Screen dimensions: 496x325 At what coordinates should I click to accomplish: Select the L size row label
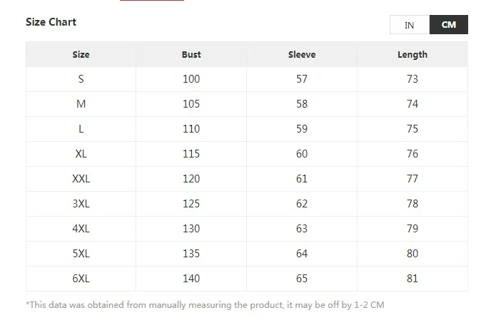[x=81, y=129]
